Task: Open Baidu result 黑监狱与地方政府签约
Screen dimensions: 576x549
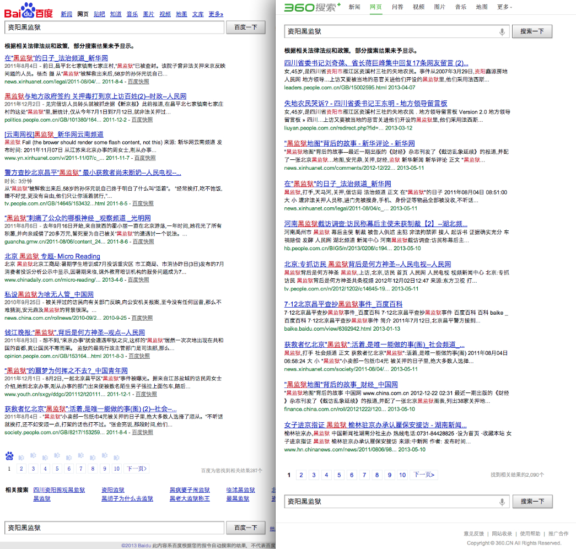Action: pyautogui.click(x=95, y=96)
